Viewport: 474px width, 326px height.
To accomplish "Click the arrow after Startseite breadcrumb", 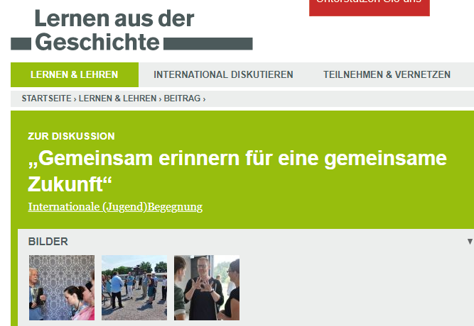I will click(75, 99).
